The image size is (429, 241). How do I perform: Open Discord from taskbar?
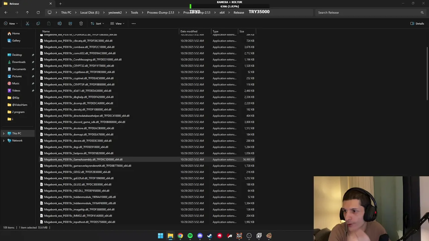(x=200, y=236)
